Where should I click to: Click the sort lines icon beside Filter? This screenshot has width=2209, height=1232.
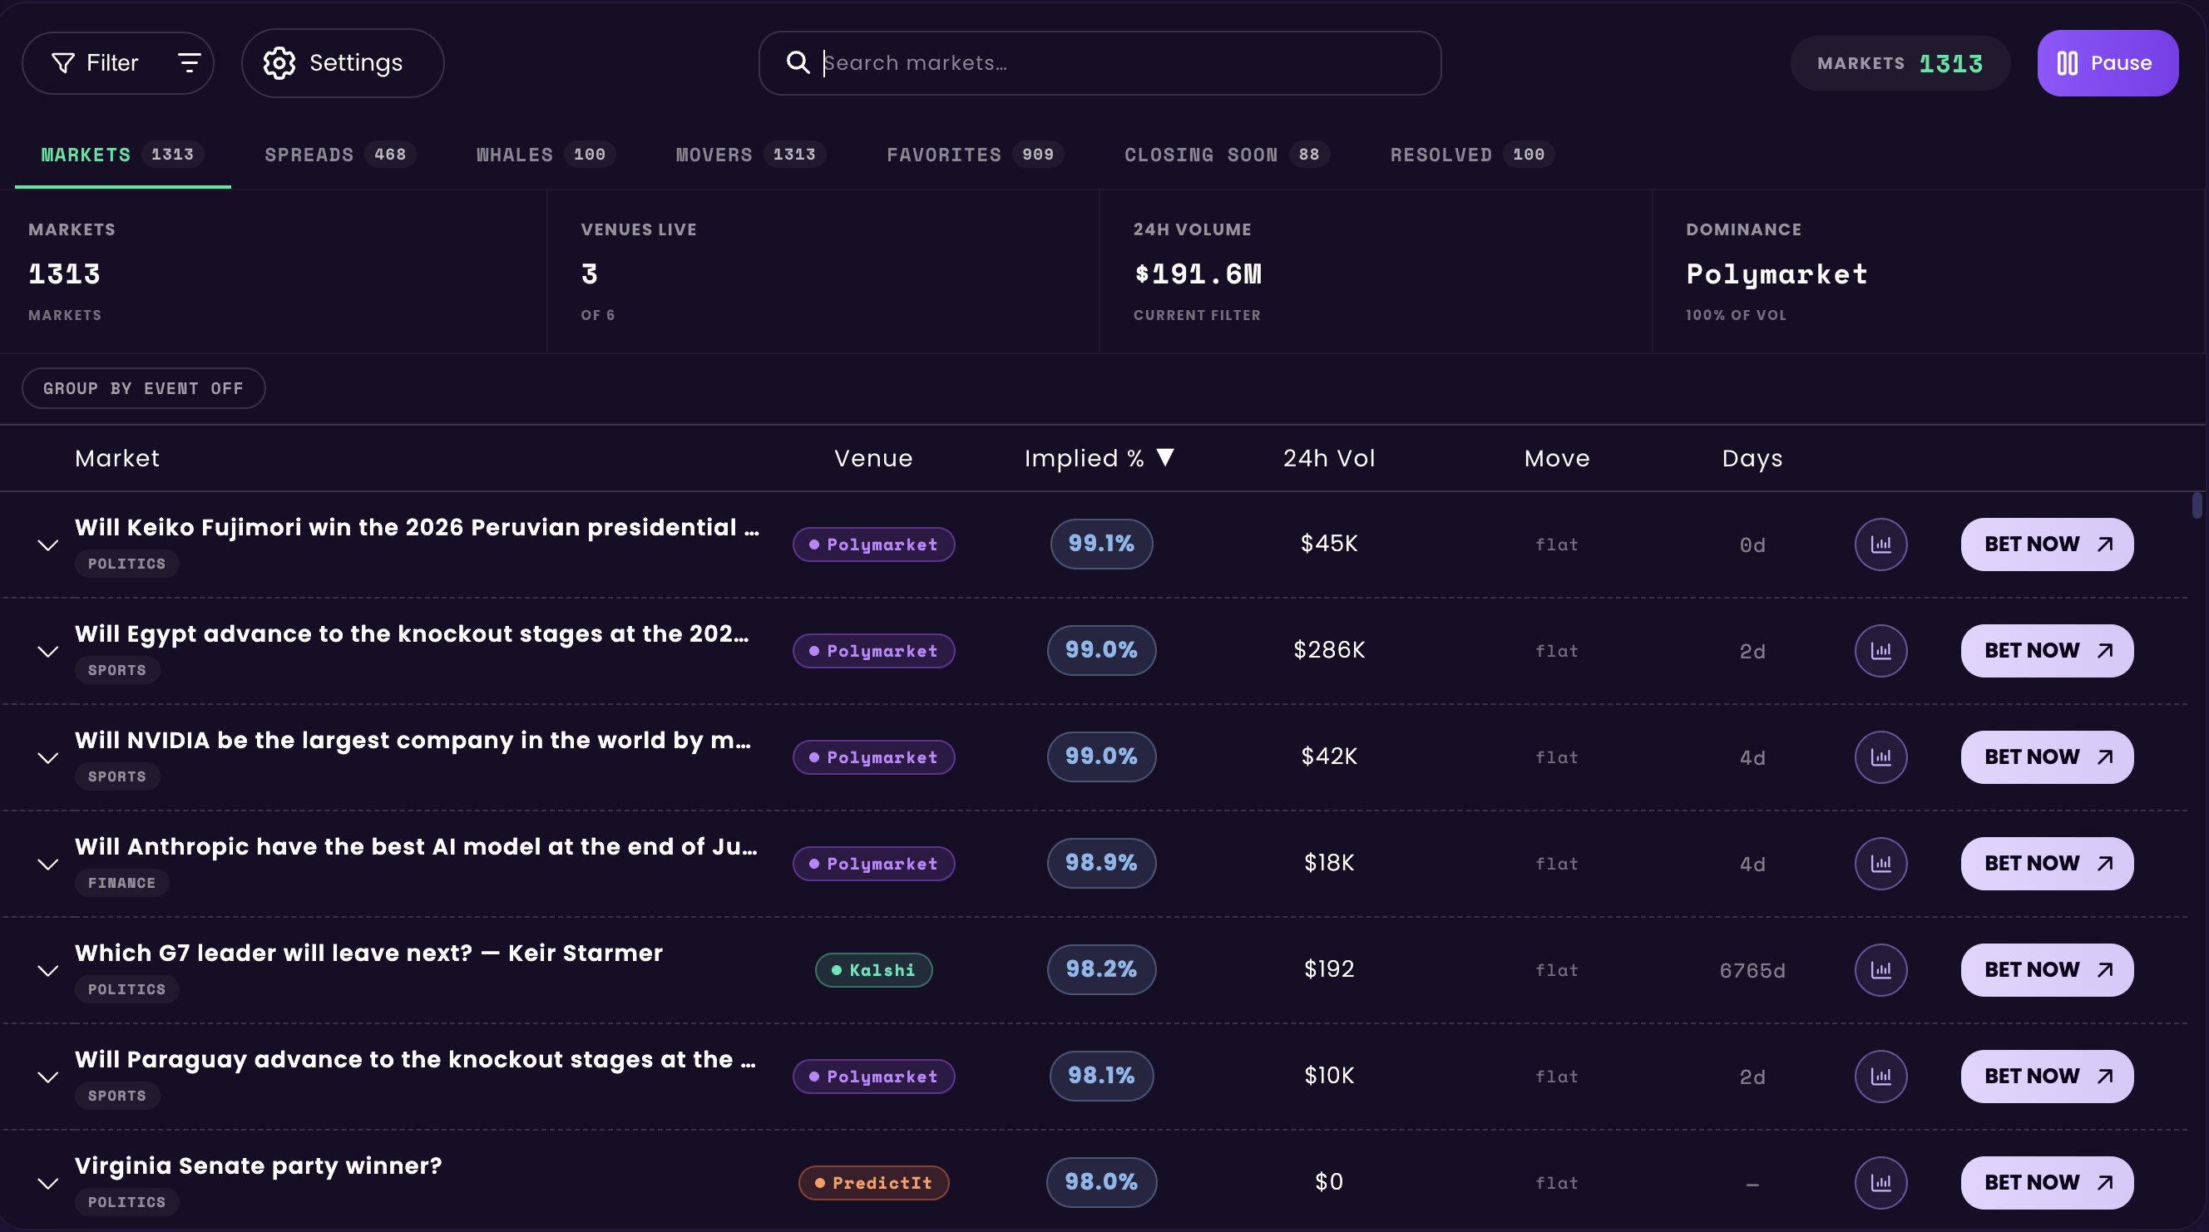[189, 62]
